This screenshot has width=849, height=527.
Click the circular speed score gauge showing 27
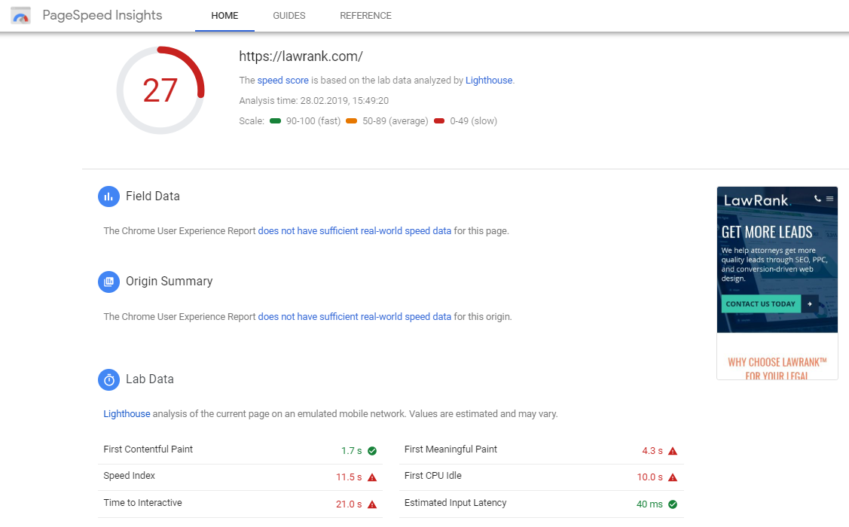(x=160, y=90)
